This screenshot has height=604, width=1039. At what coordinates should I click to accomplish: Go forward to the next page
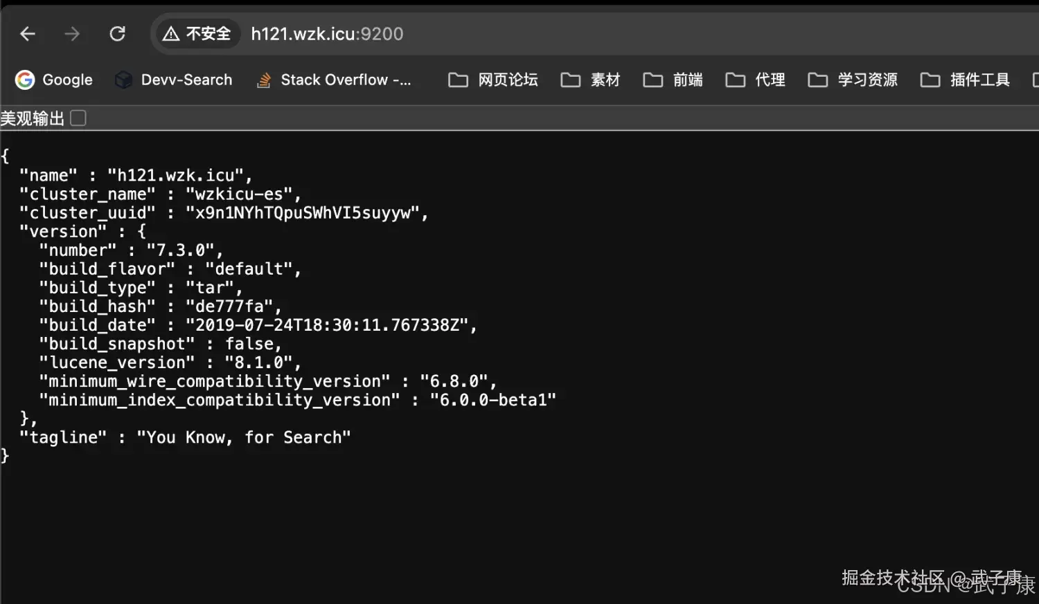pyautogui.click(x=72, y=34)
